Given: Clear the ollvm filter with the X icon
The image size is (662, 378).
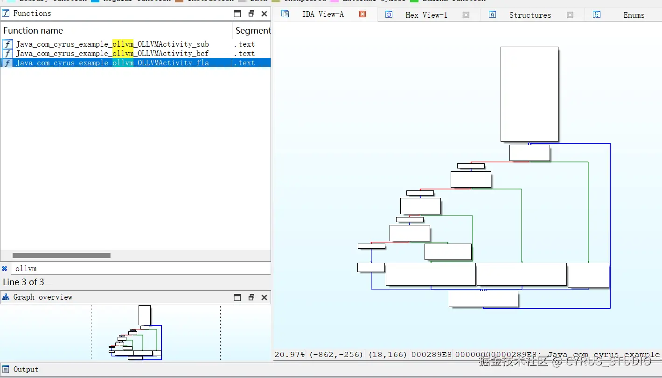Looking at the screenshot, I should click(x=5, y=268).
